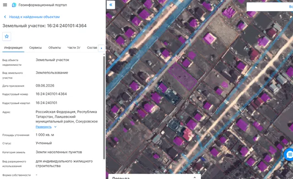The width and height of the screenshot is (293, 179).
Task: Expand the Легенда panel chevron
Action: (x=195, y=178)
